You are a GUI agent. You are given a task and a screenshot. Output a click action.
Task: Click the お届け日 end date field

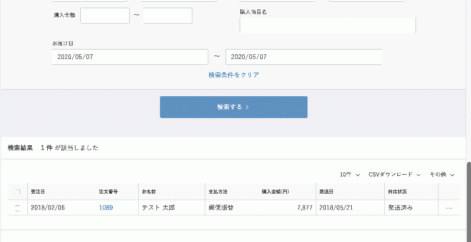pos(303,57)
